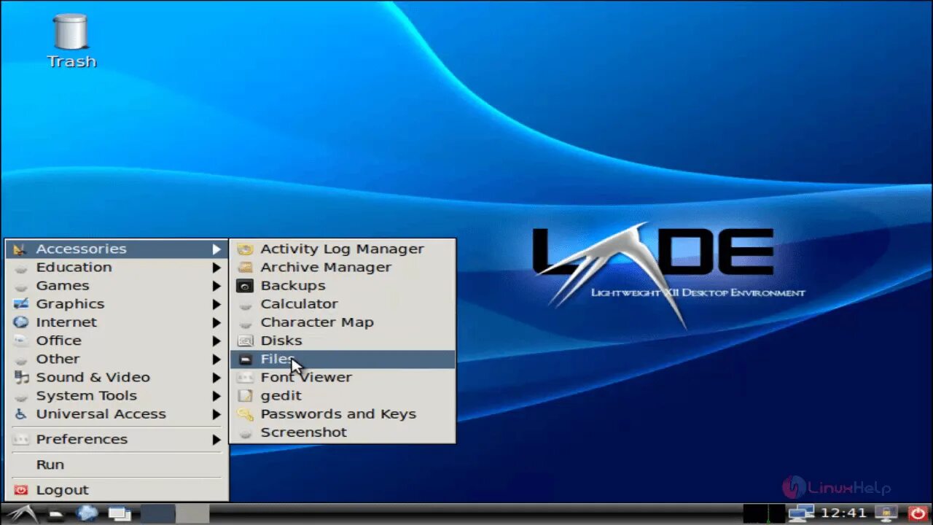The image size is (933, 525).
Task: Open the Graphics menu category
Action: (117, 303)
